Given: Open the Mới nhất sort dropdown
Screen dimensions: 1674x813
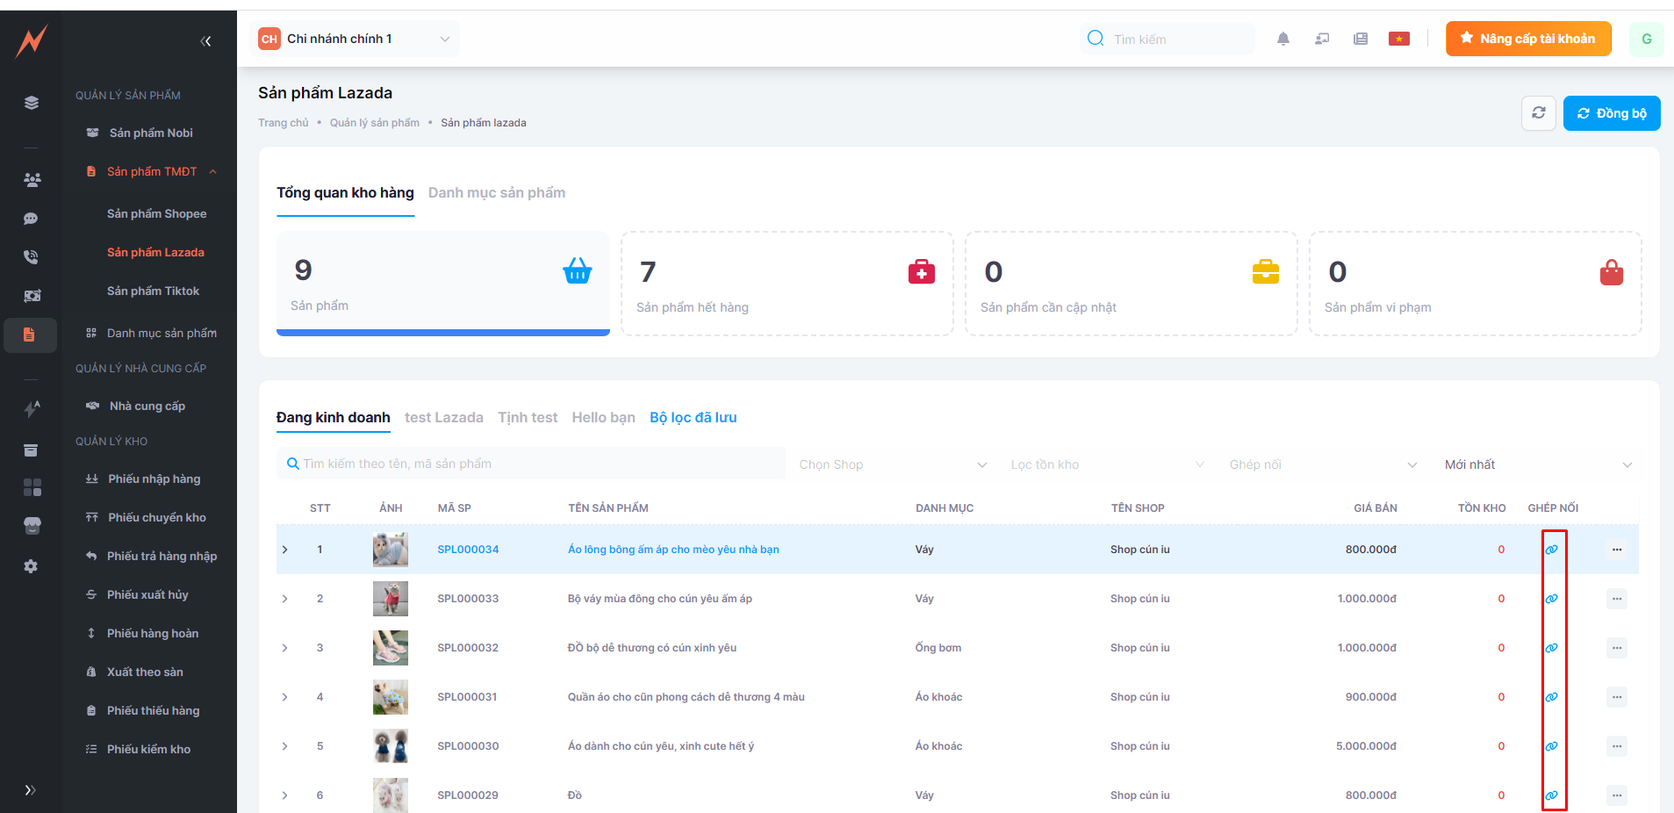Looking at the screenshot, I should click(1537, 464).
